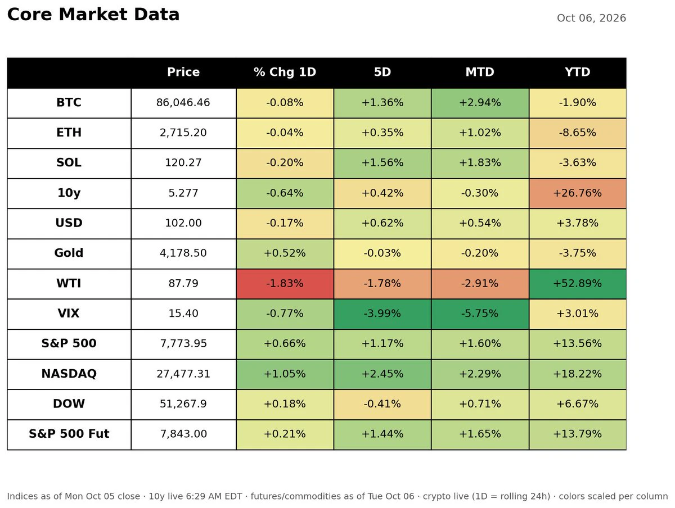Viewport: 675px width, 508px height.
Task: Click the NASDAQ price 27,477.31
Action: [x=183, y=374]
